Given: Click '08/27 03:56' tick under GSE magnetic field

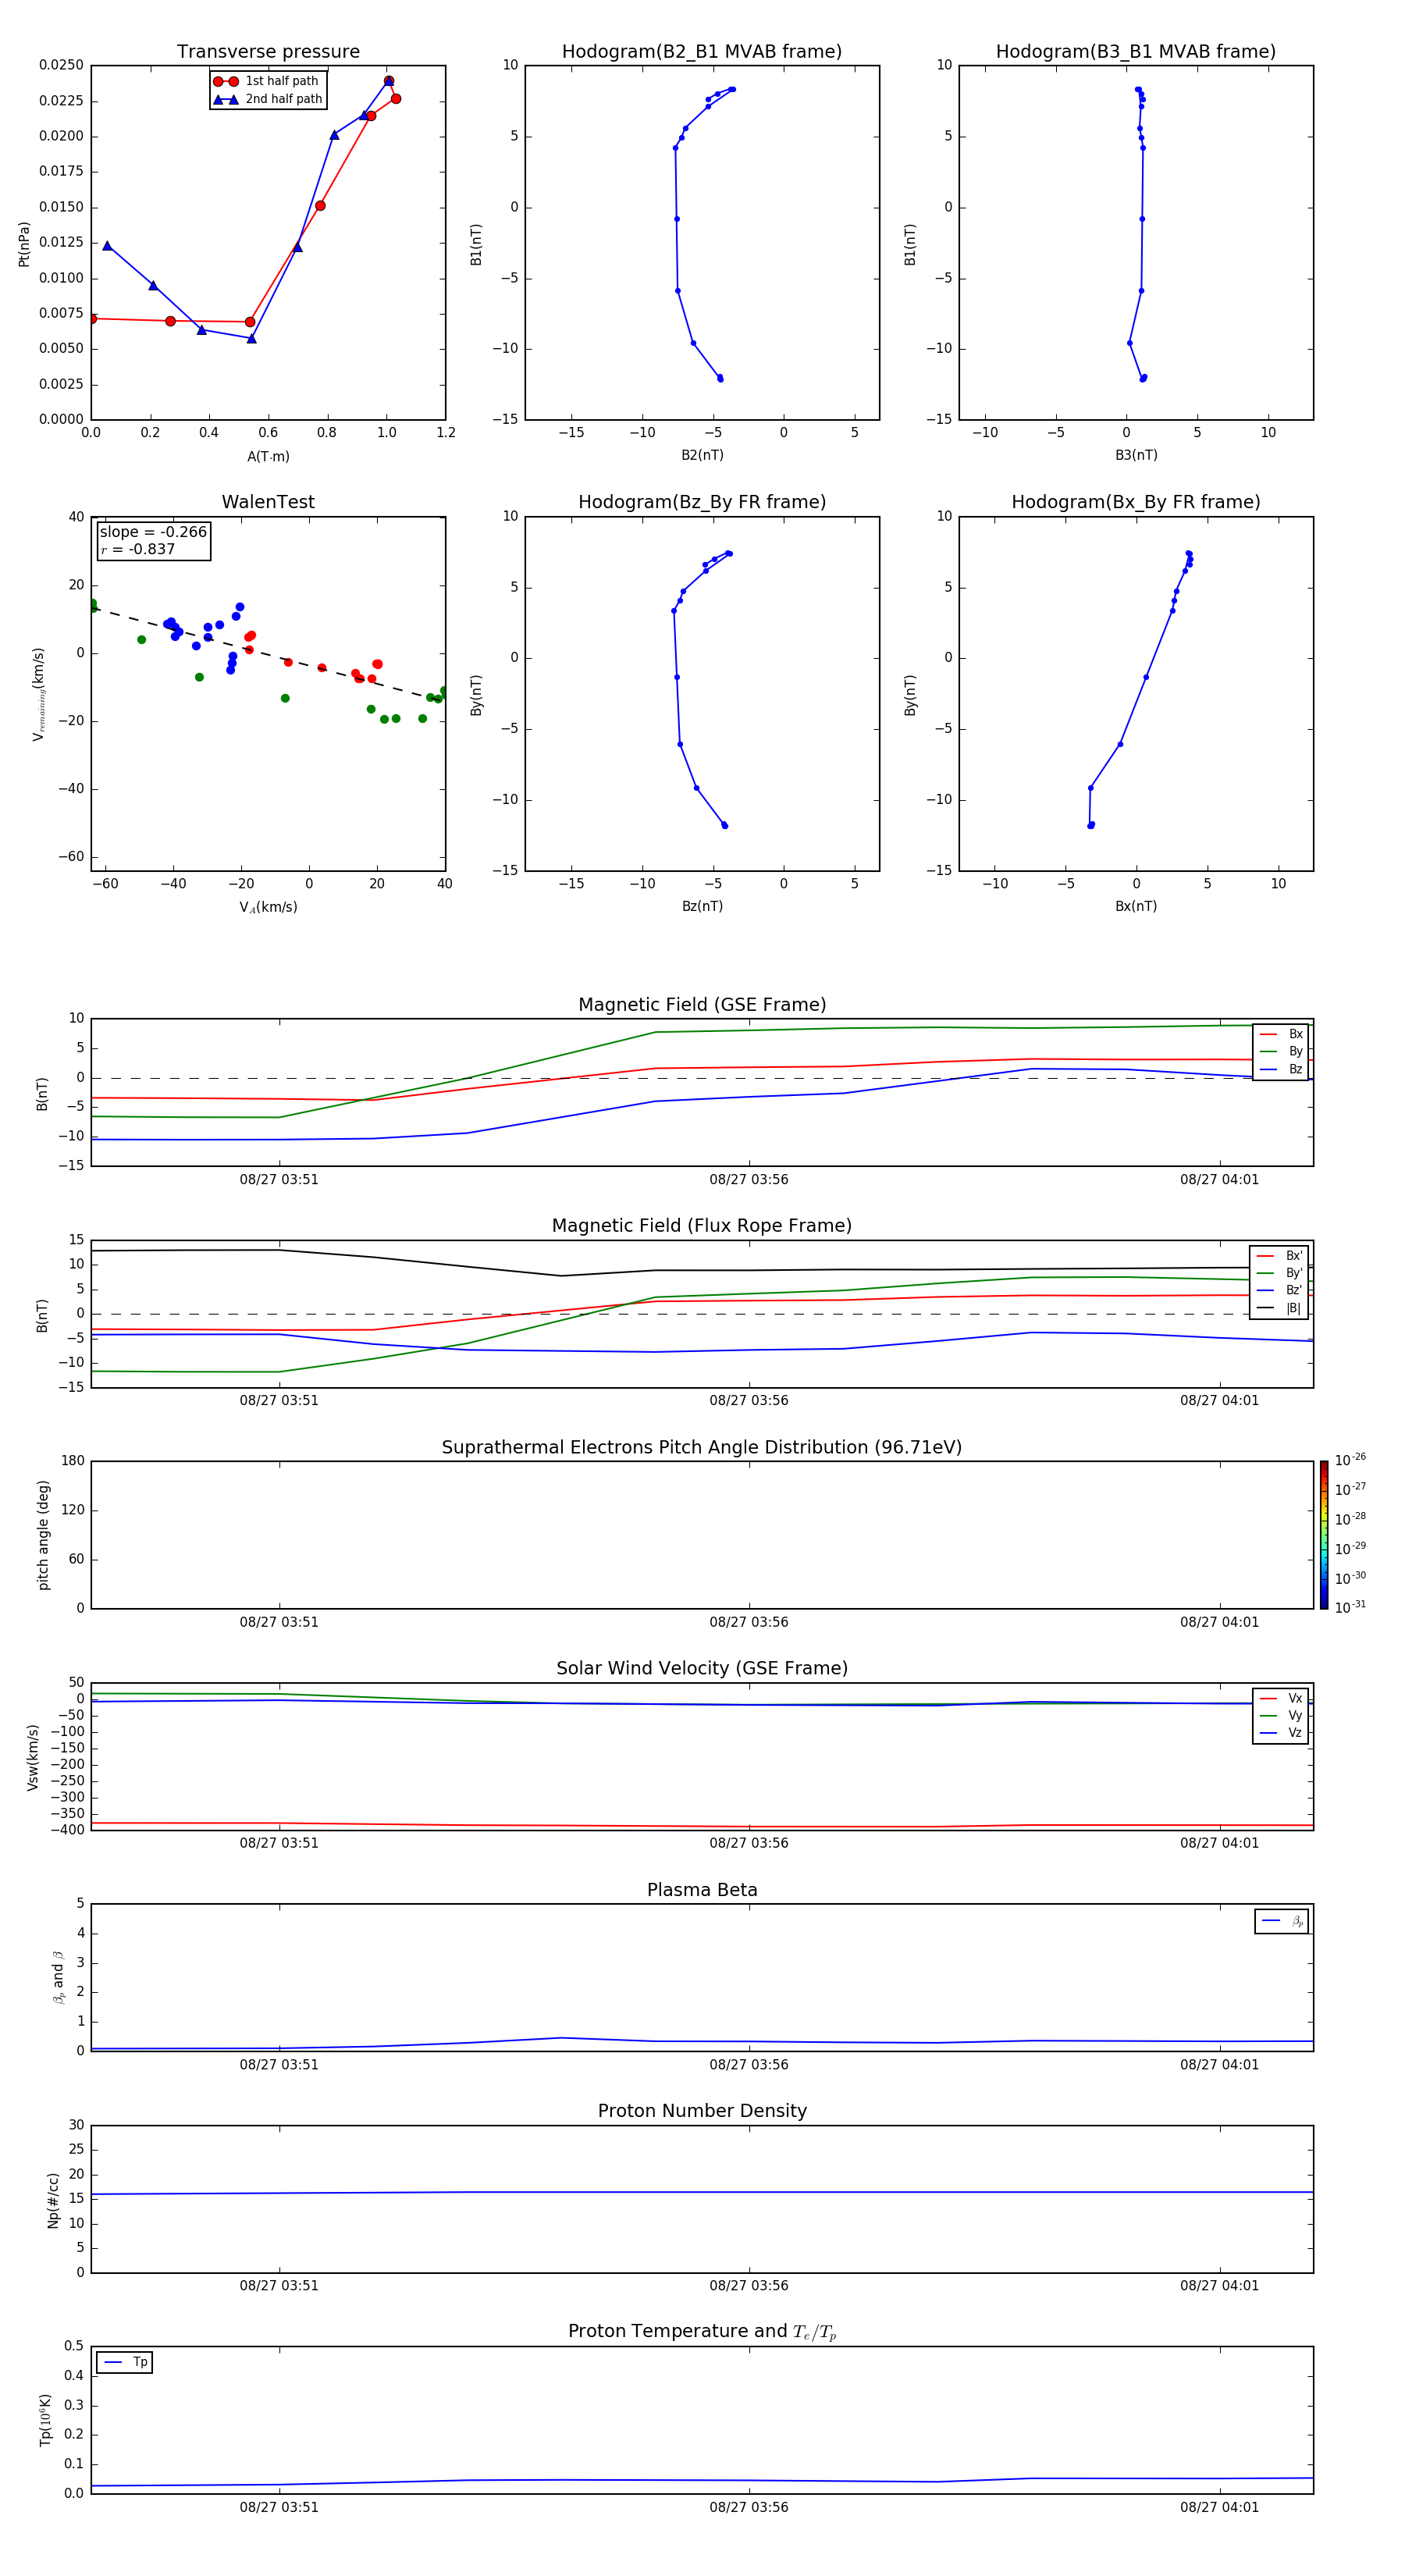Looking at the screenshot, I should (749, 1180).
